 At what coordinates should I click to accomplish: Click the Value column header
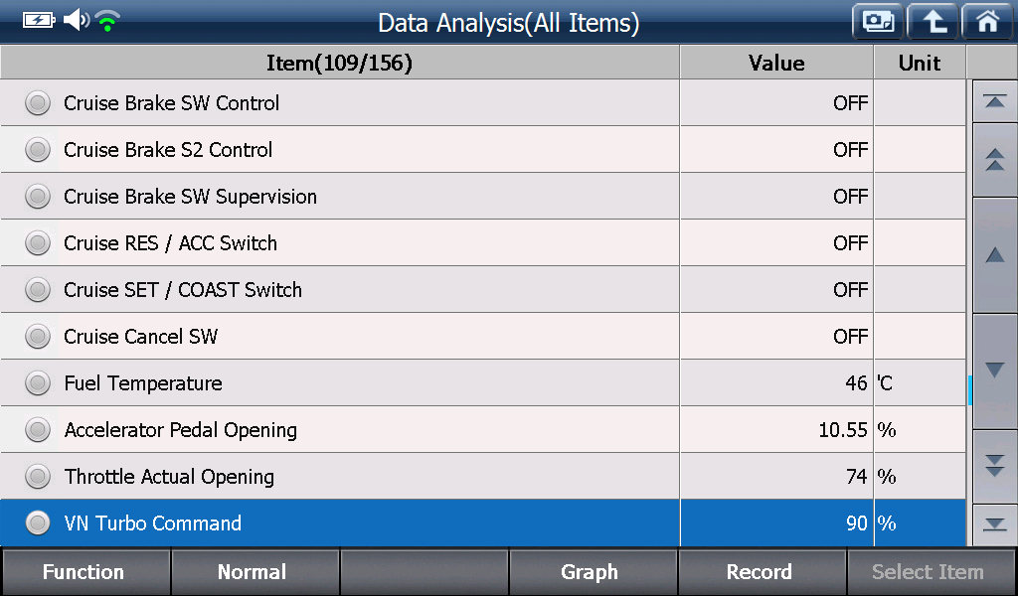coord(776,63)
